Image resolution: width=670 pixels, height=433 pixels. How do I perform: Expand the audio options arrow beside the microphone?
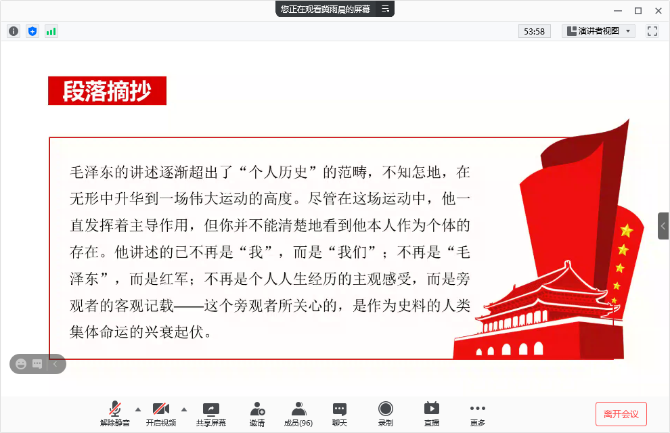pos(138,409)
